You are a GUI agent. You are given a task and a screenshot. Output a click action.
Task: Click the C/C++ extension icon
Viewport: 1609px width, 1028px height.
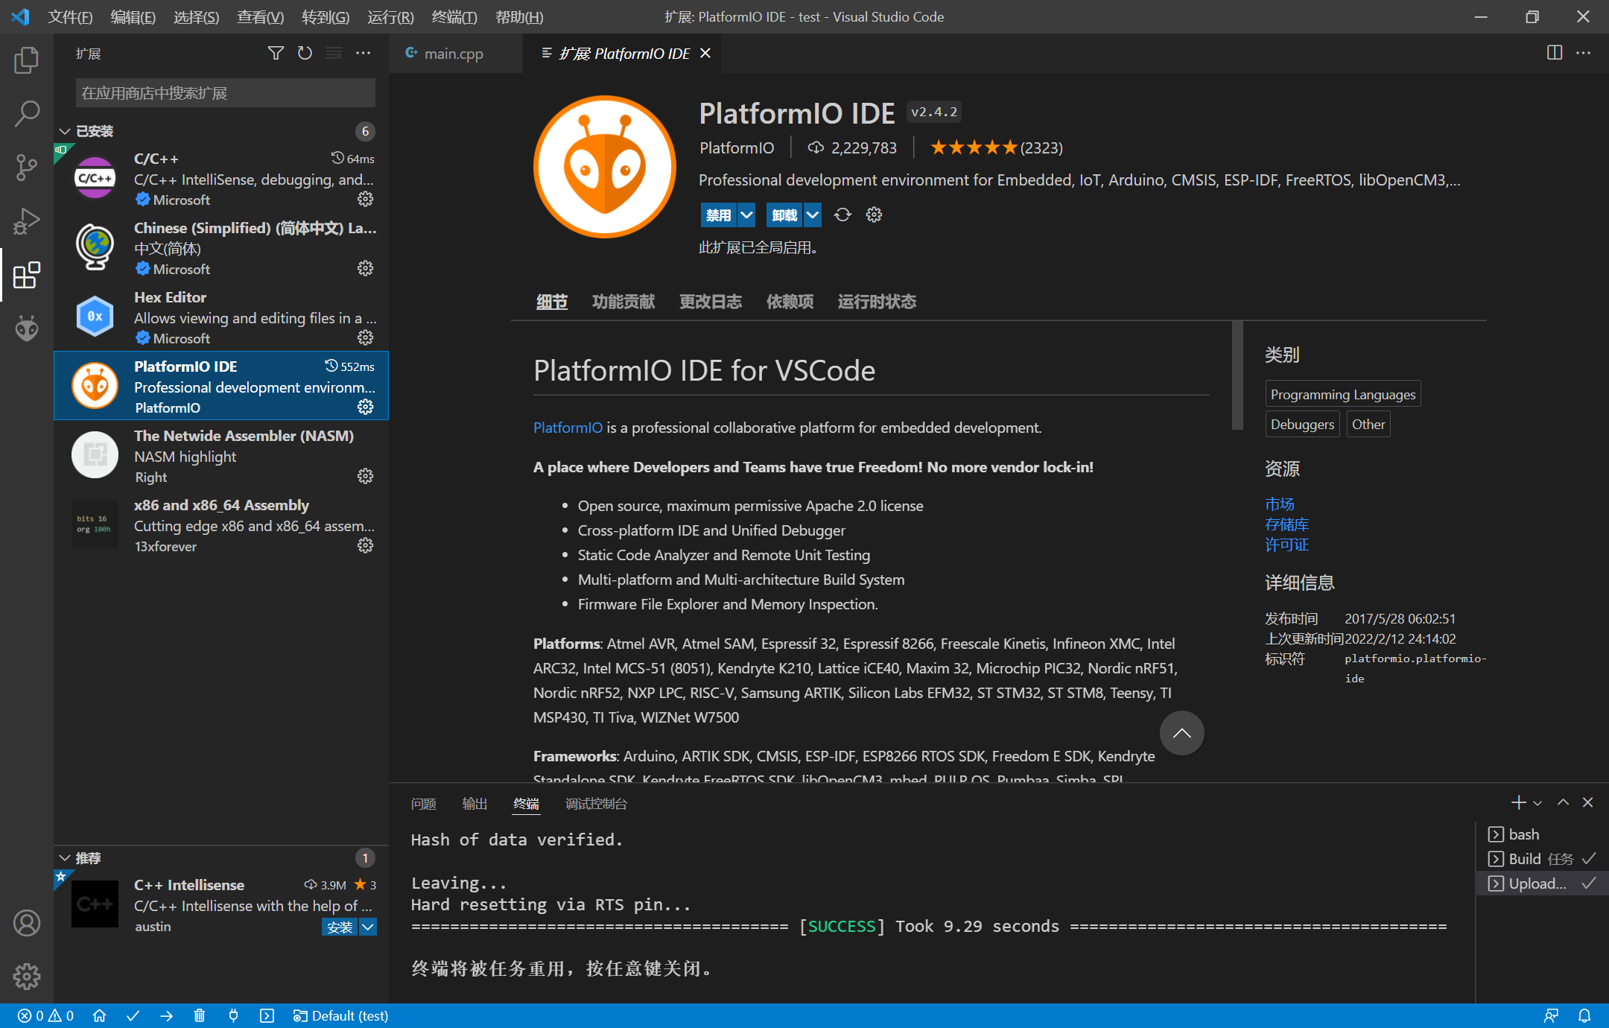[x=92, y=176]
